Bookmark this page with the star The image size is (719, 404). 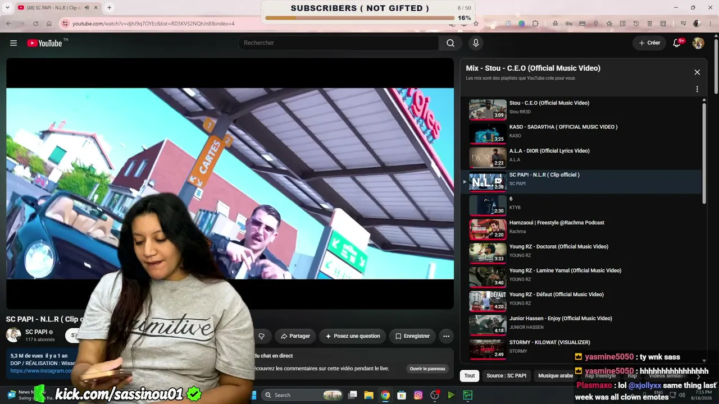pyautogui.click(x=476, y=24)
